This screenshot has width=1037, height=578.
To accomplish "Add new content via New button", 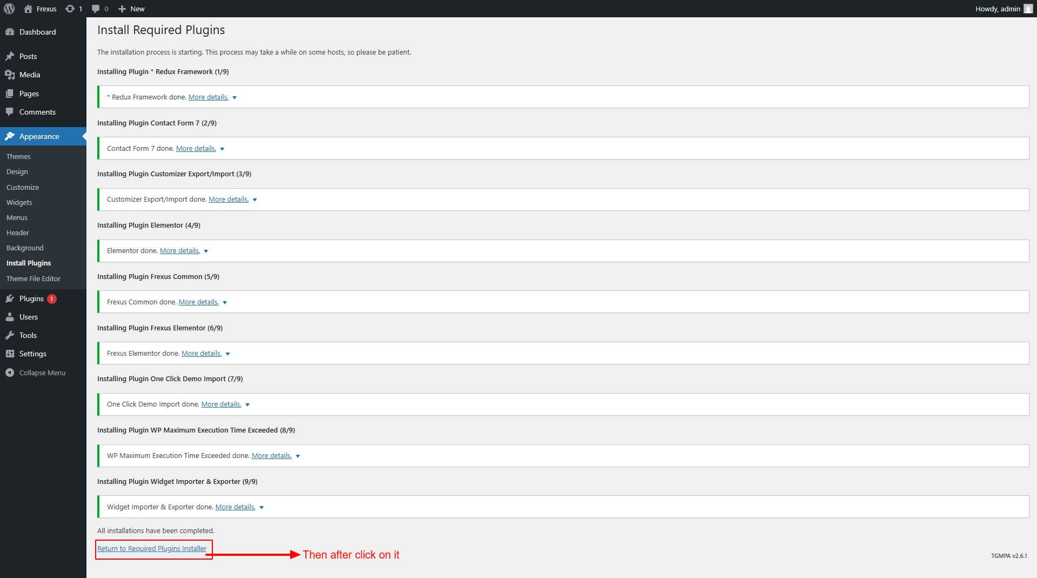I will click(x=131, y=9).
